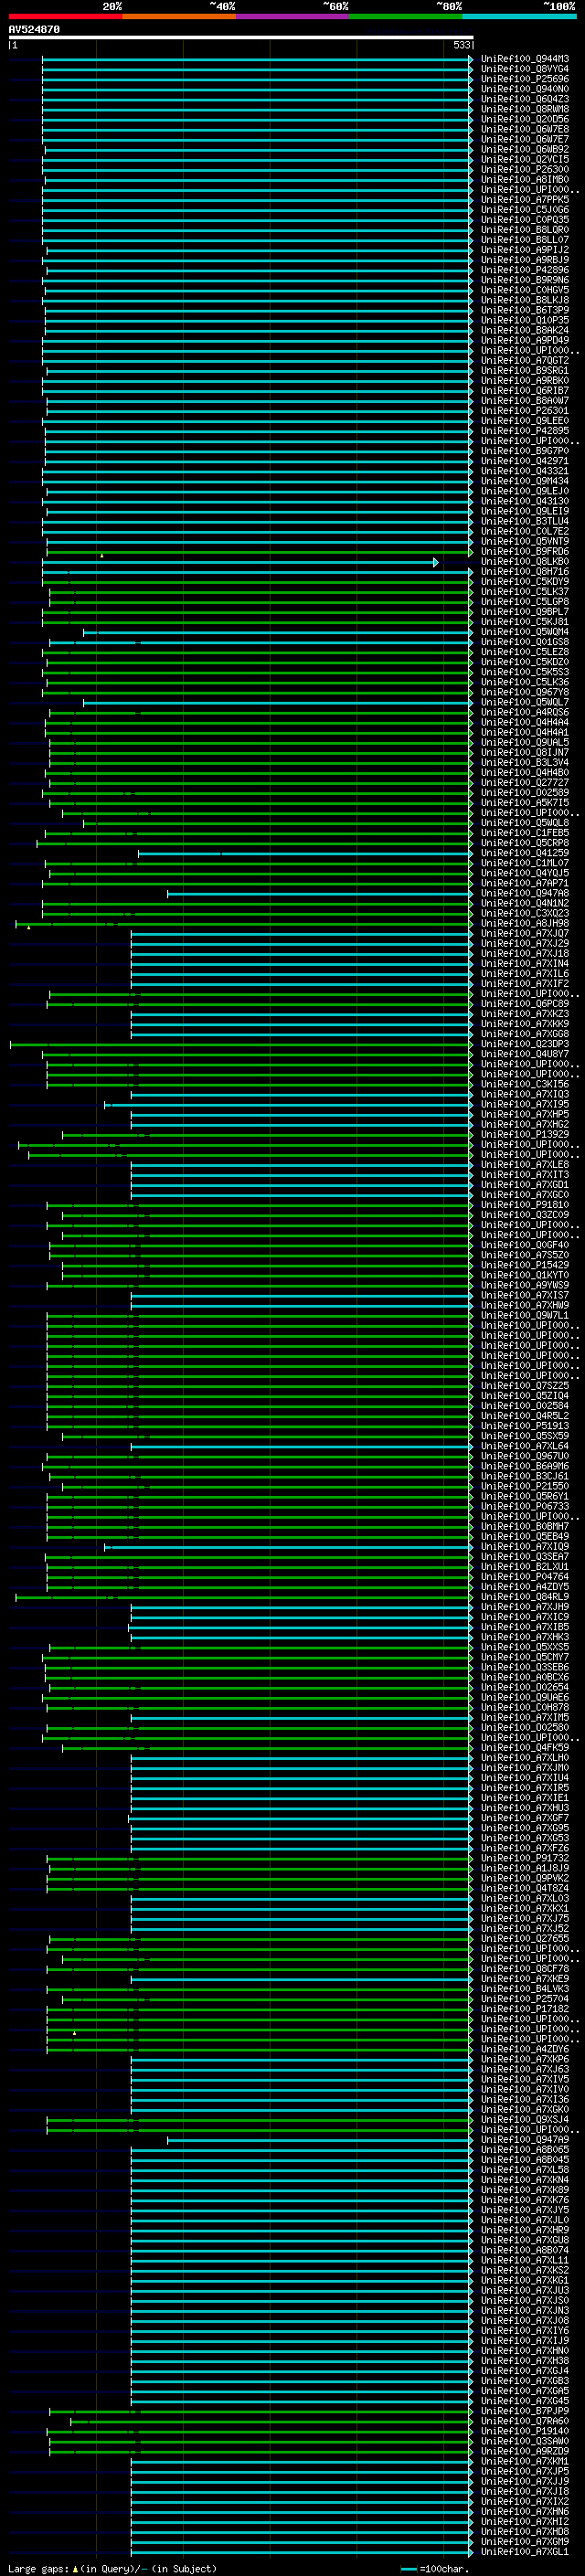Open hit UniRef100_Q944M3
585x2576 pixels.
point(525,59)
